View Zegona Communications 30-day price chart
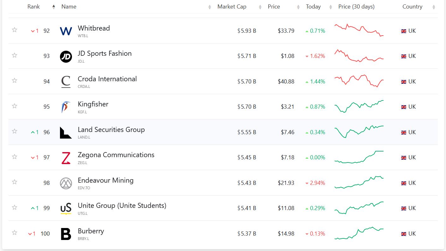The image size is (446, 251). pyautogui.click(x=359, y=157)
